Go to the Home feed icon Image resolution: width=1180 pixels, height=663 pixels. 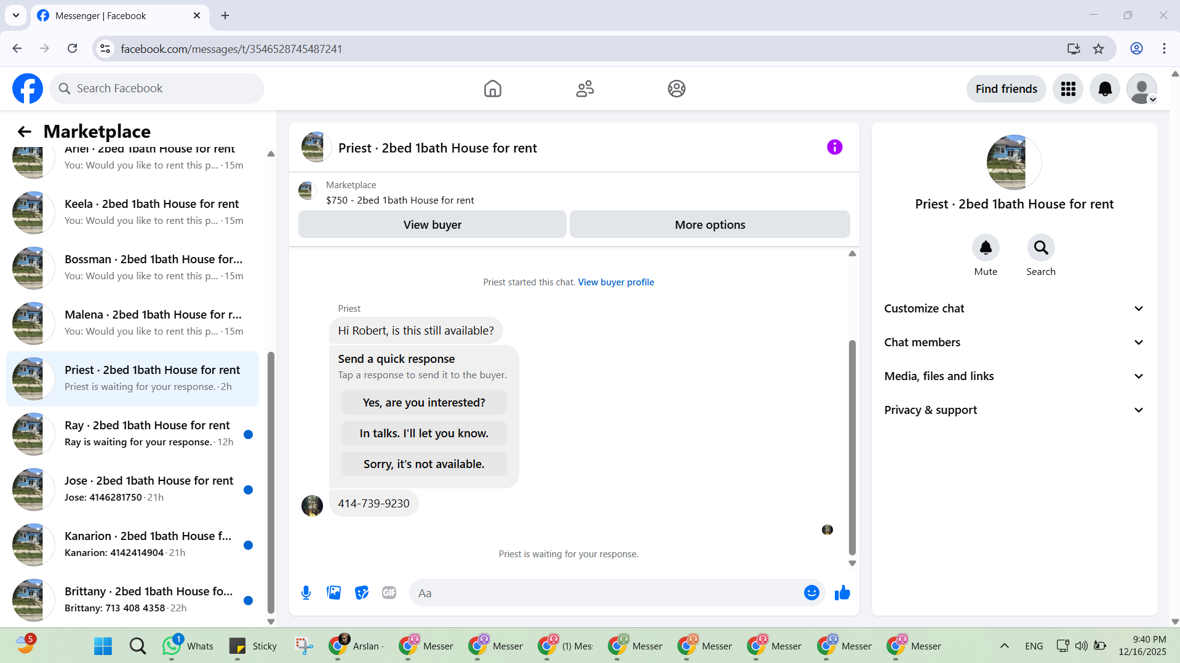click(492, 89)
